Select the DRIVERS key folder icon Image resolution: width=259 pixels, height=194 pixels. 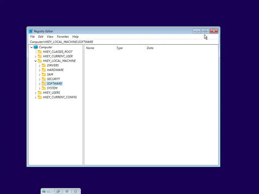point(44,65)
